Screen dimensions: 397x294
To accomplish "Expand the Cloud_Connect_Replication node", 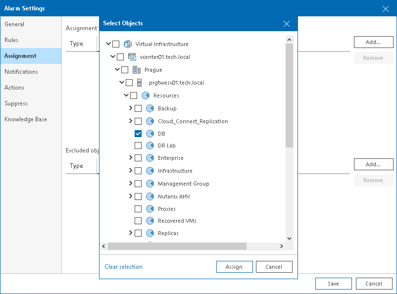I will pos(131,121).
